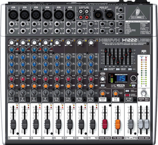Click the channel 2 compressor knob
Image resolution: width=158 pixels, height=145 pixels.
click(23, 50)
